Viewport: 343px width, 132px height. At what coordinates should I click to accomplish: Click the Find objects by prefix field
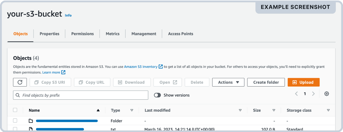pyautogui.click(x=81, y=95)
